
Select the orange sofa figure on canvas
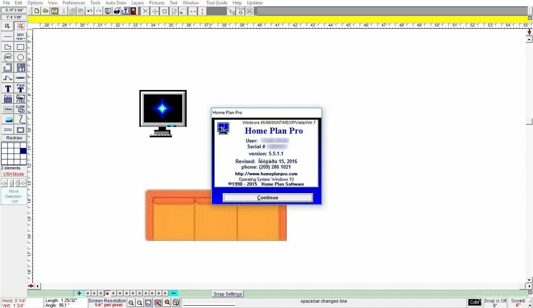(x=216, y=215)
